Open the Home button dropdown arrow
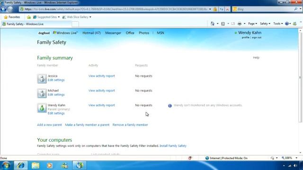Viewport: 303px width, 170px height. tap(217, 24)
